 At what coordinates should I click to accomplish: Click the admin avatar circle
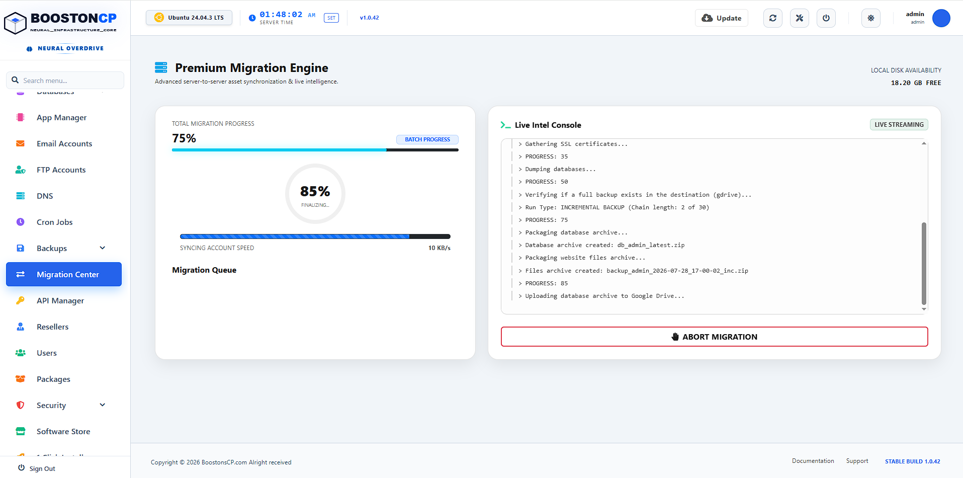click(x=941, y=18)
